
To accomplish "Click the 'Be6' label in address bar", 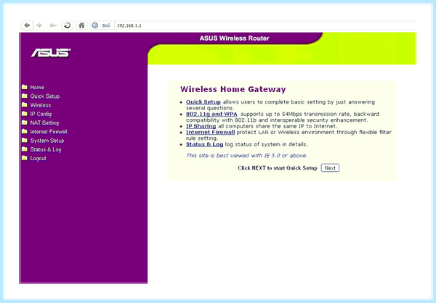I will pyautogui.click(x=106, y=25).
